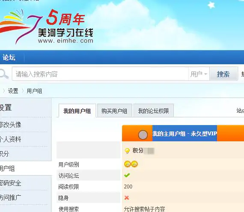Viewport: 244px width, 212px height.
Task: Click the 用户组 breadcrumb link
Action: 34,91
